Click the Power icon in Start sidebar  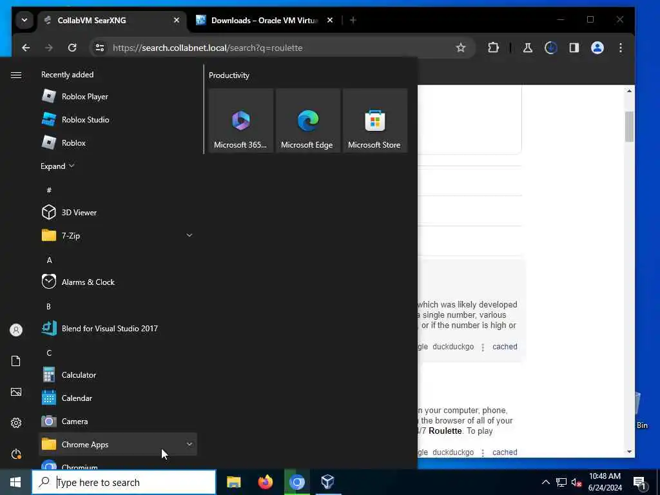[x=16, y=454]
